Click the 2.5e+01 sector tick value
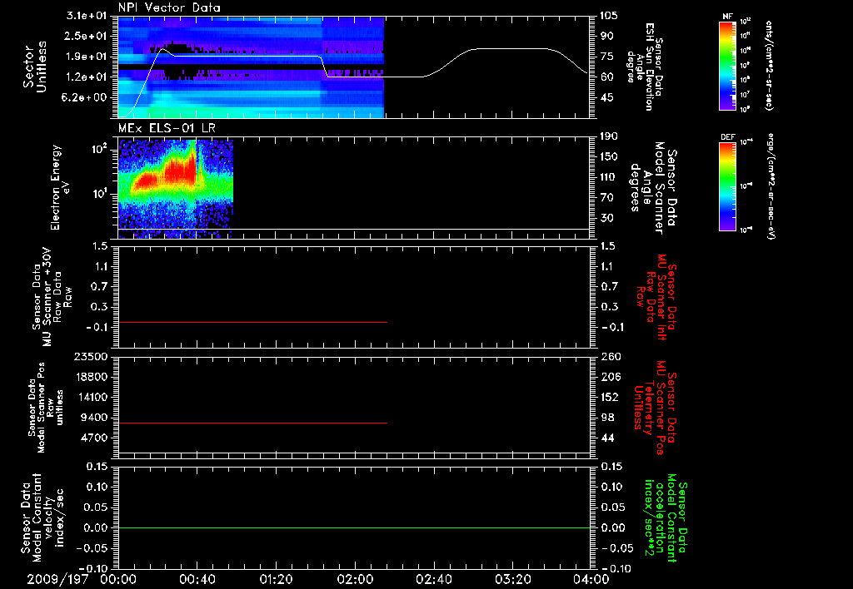The image size is (853, 589). coord(86,36)
